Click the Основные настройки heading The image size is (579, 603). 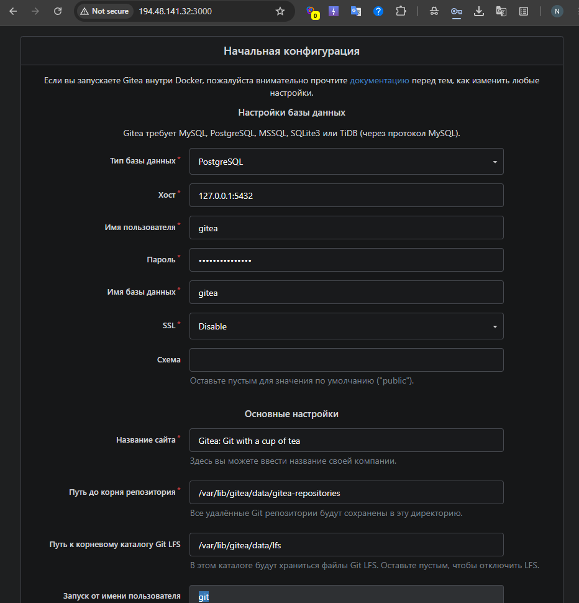click(x=291, y=414)
